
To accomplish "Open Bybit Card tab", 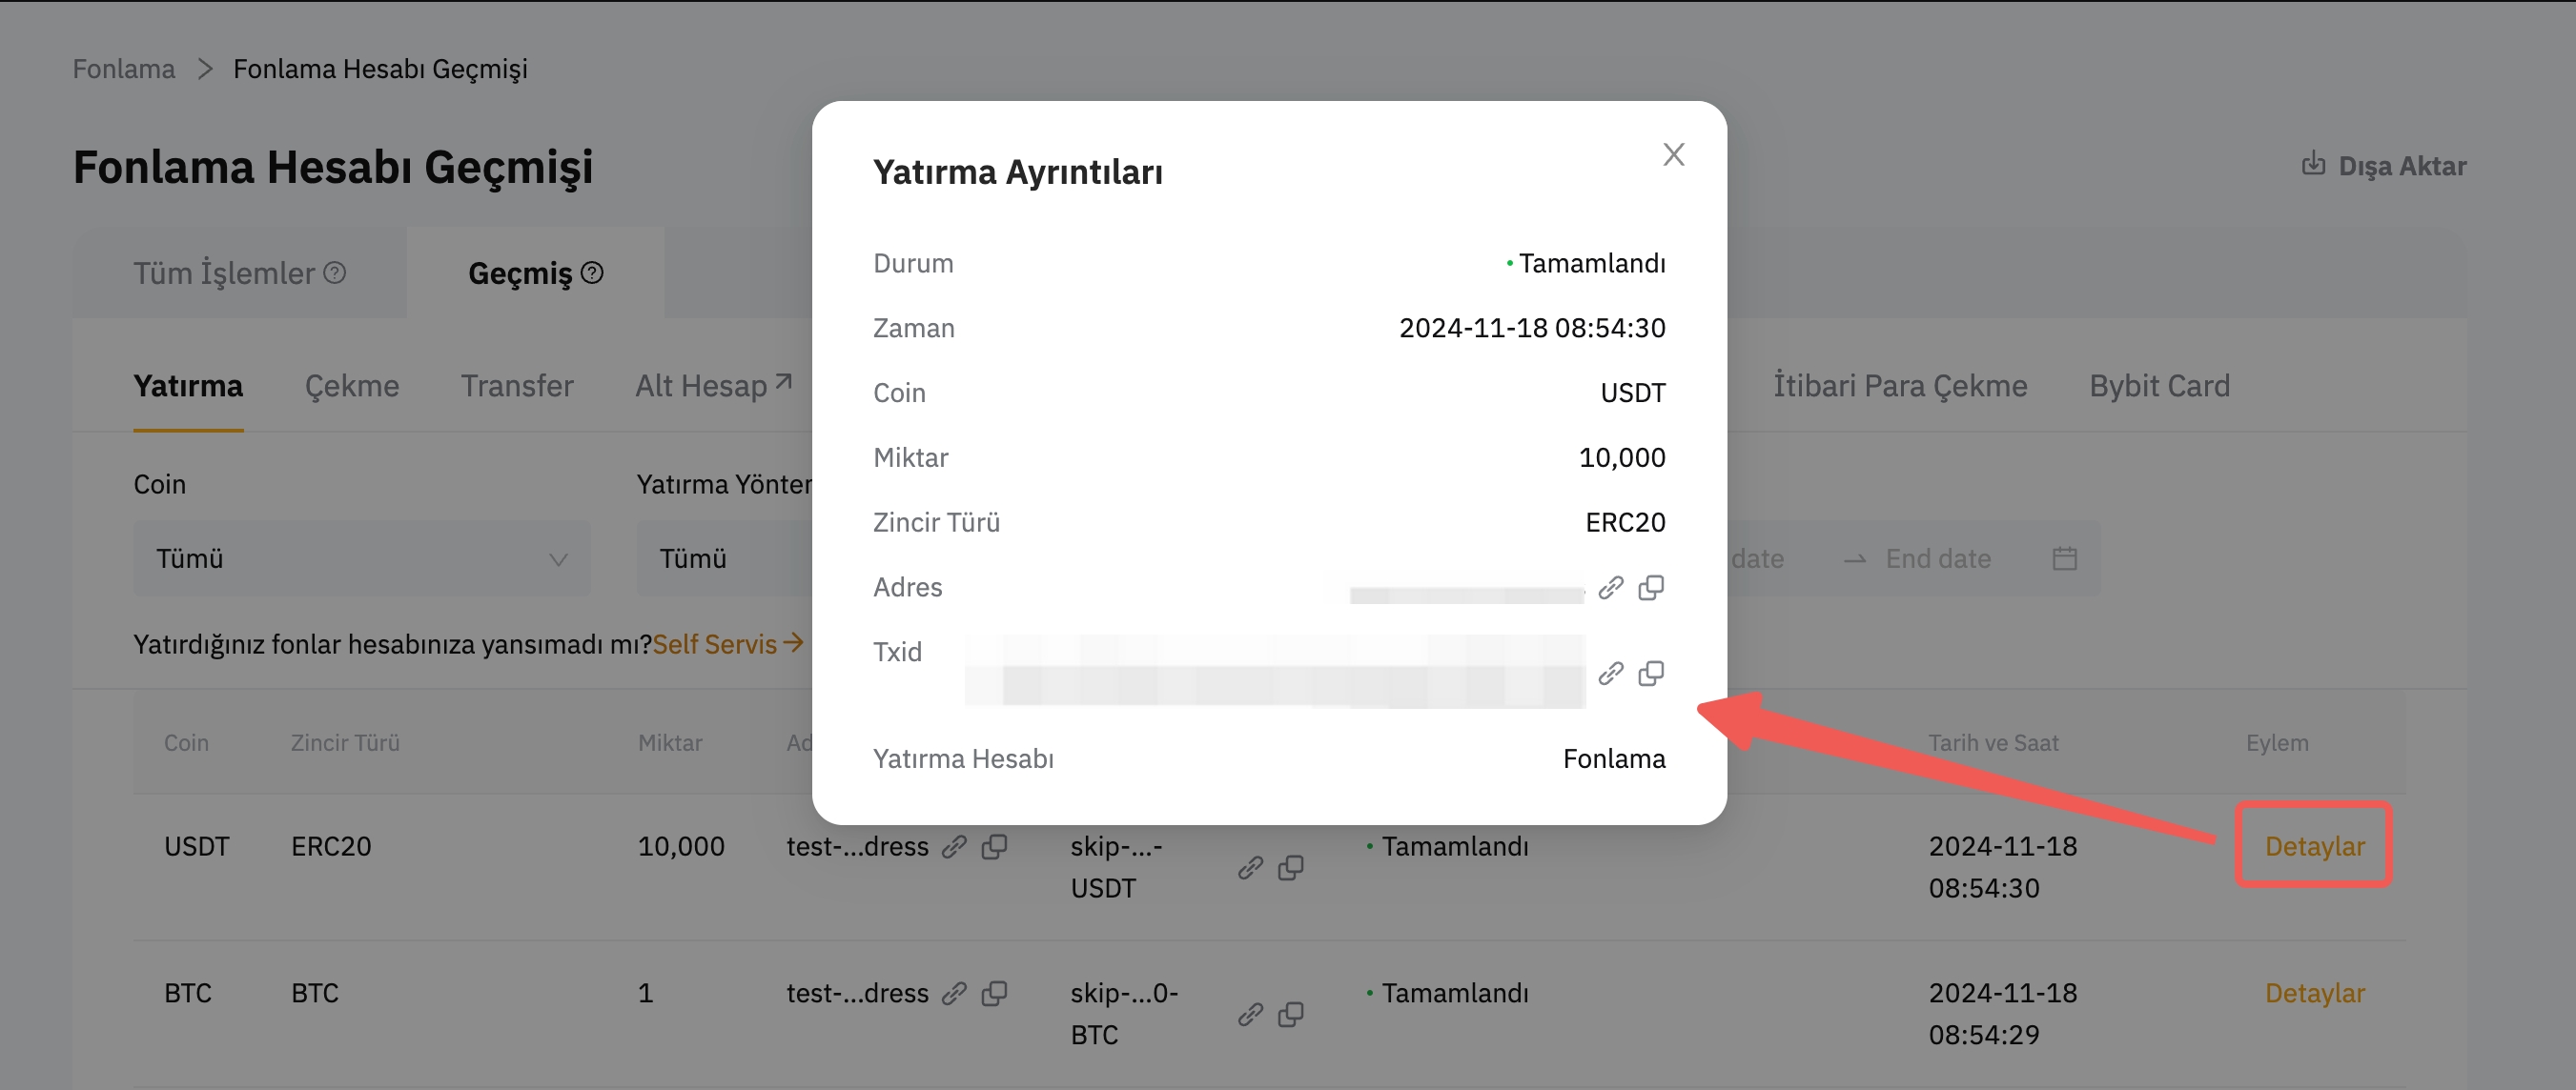I will click(2159, 387).
